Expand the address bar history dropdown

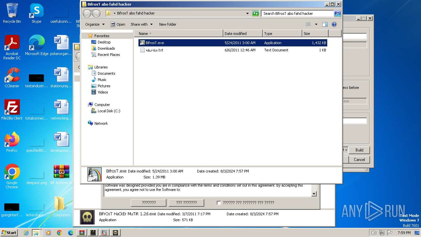click(x=247, y=13)
